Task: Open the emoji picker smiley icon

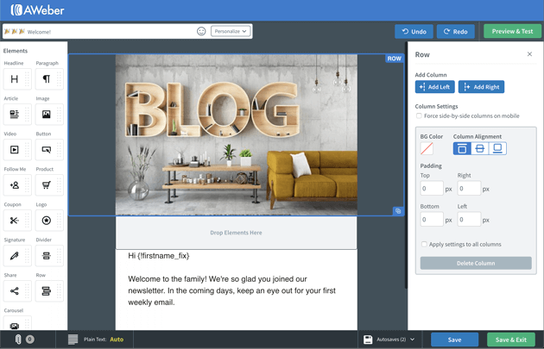Action: (x=201, y=31)
